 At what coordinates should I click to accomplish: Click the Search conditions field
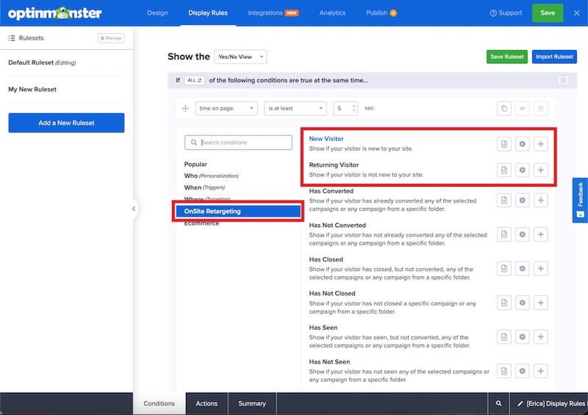tap(238, 142)
